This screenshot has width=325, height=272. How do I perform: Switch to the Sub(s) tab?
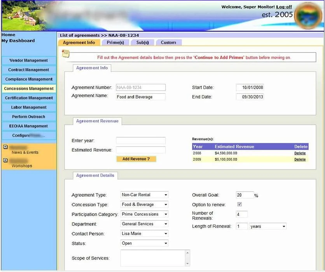pos(142,42)
